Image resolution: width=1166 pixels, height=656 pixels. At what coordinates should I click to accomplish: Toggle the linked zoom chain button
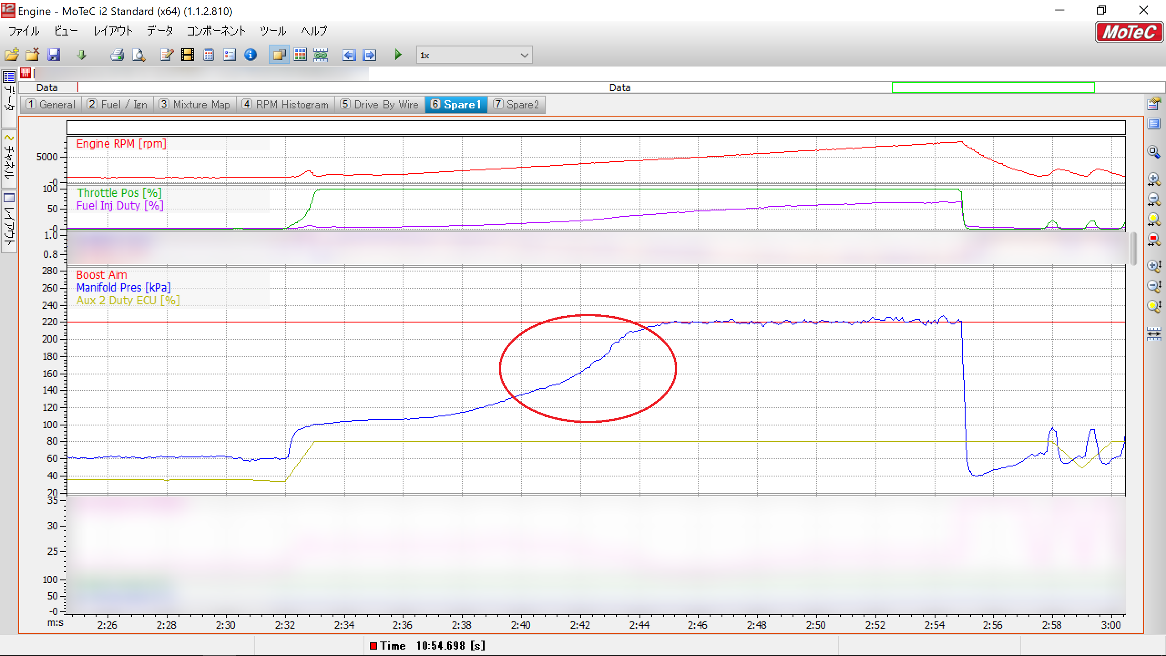(321, 55)
